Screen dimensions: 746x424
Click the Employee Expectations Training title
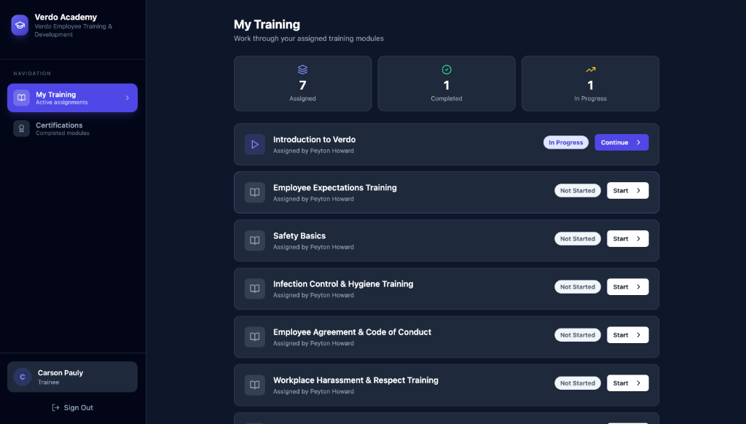pyautogui.click(x=335, y=187)
